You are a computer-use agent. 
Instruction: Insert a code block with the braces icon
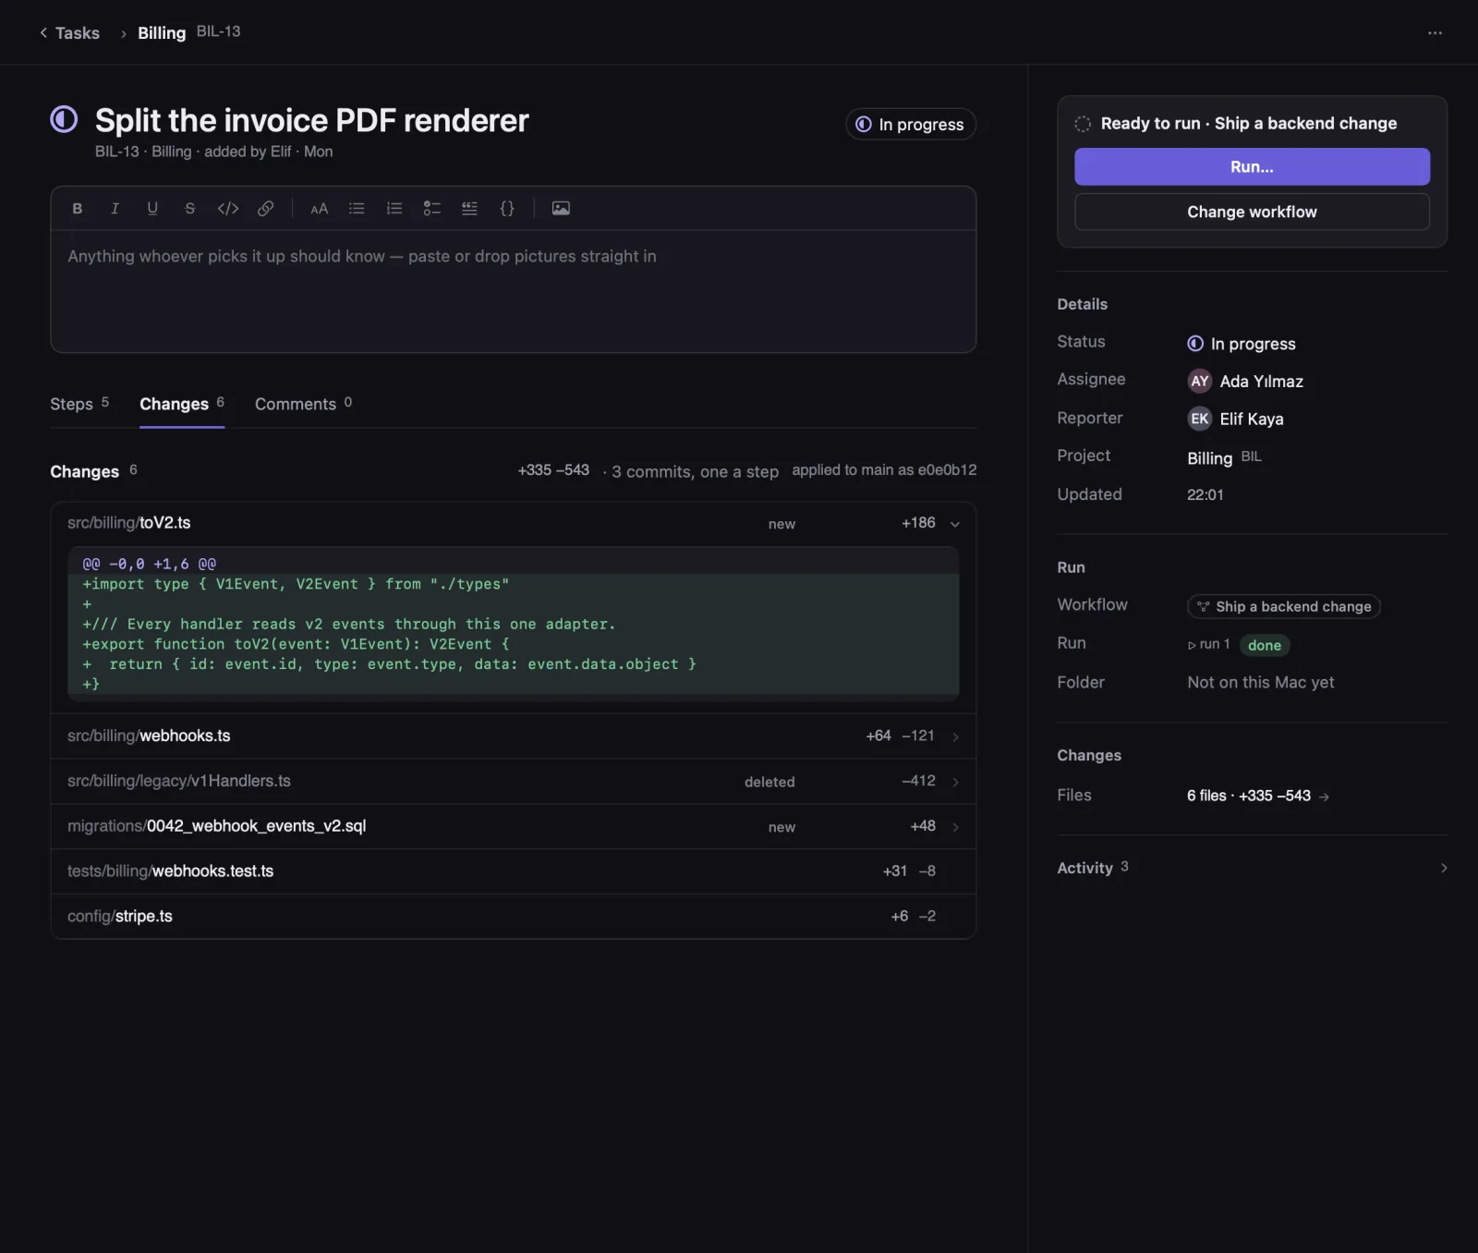(x=507, y=209)
